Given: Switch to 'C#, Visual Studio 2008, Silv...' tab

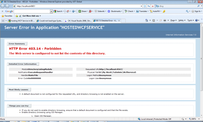Looking at the screenshot, I should click(78, 21).
